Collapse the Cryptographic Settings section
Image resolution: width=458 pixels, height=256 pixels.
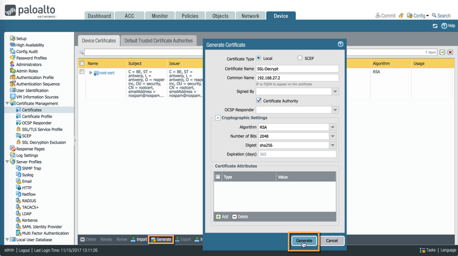[218, 118]
